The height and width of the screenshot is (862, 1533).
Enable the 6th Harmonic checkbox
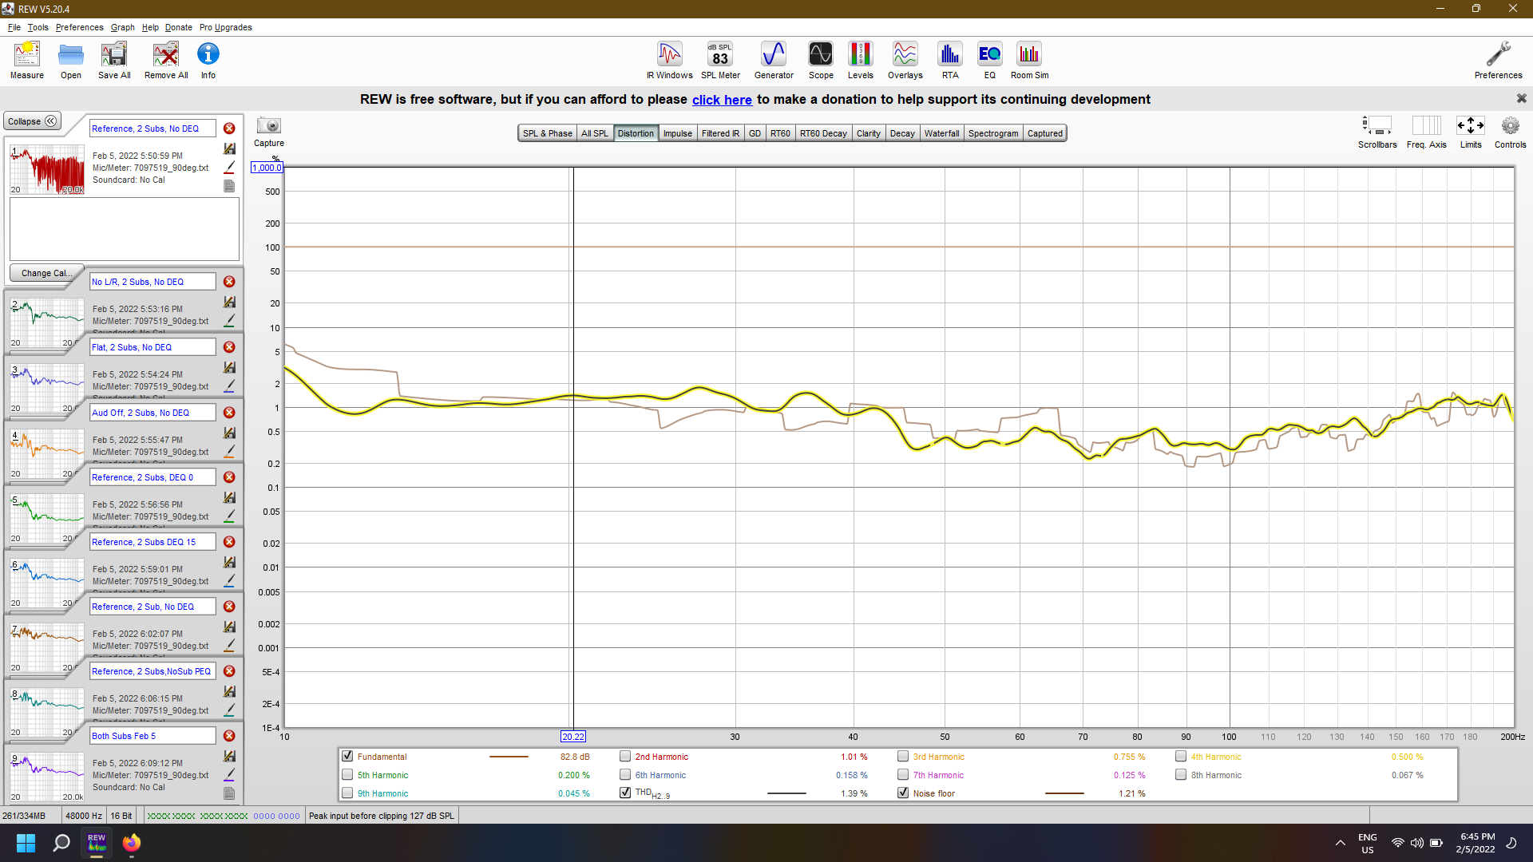tap(625, 774)
